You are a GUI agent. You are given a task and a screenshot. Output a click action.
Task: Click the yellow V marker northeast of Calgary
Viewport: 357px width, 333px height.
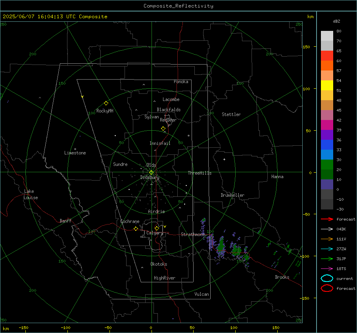coord(165,226)
